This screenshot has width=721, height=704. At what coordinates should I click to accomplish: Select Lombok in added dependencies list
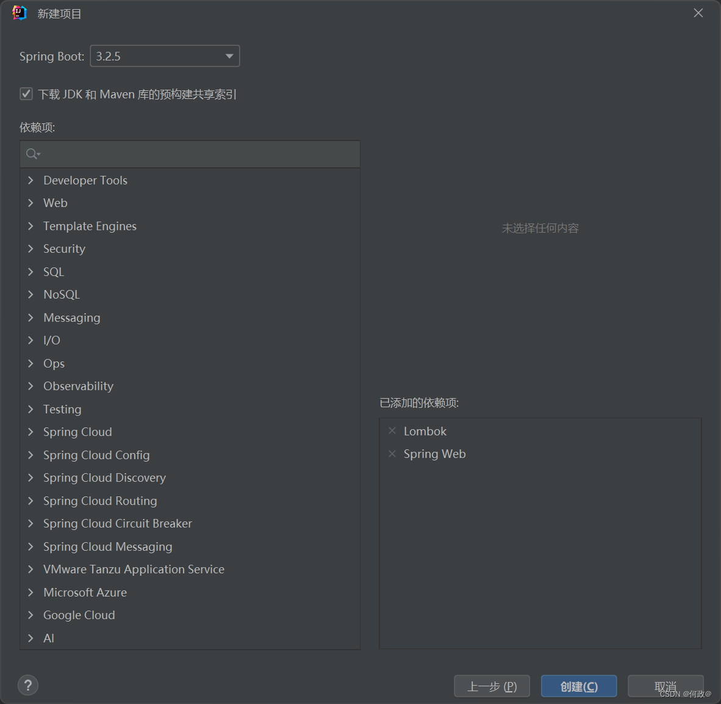425,431
